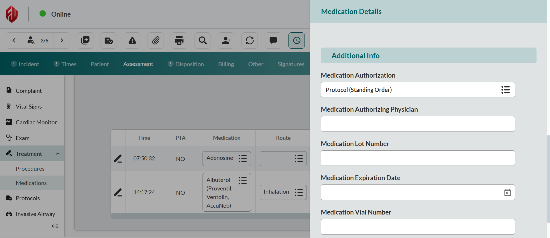Screen dimensions: 550x238
Task: Open the Inhalation route selector
Action: tap(298, 192)
